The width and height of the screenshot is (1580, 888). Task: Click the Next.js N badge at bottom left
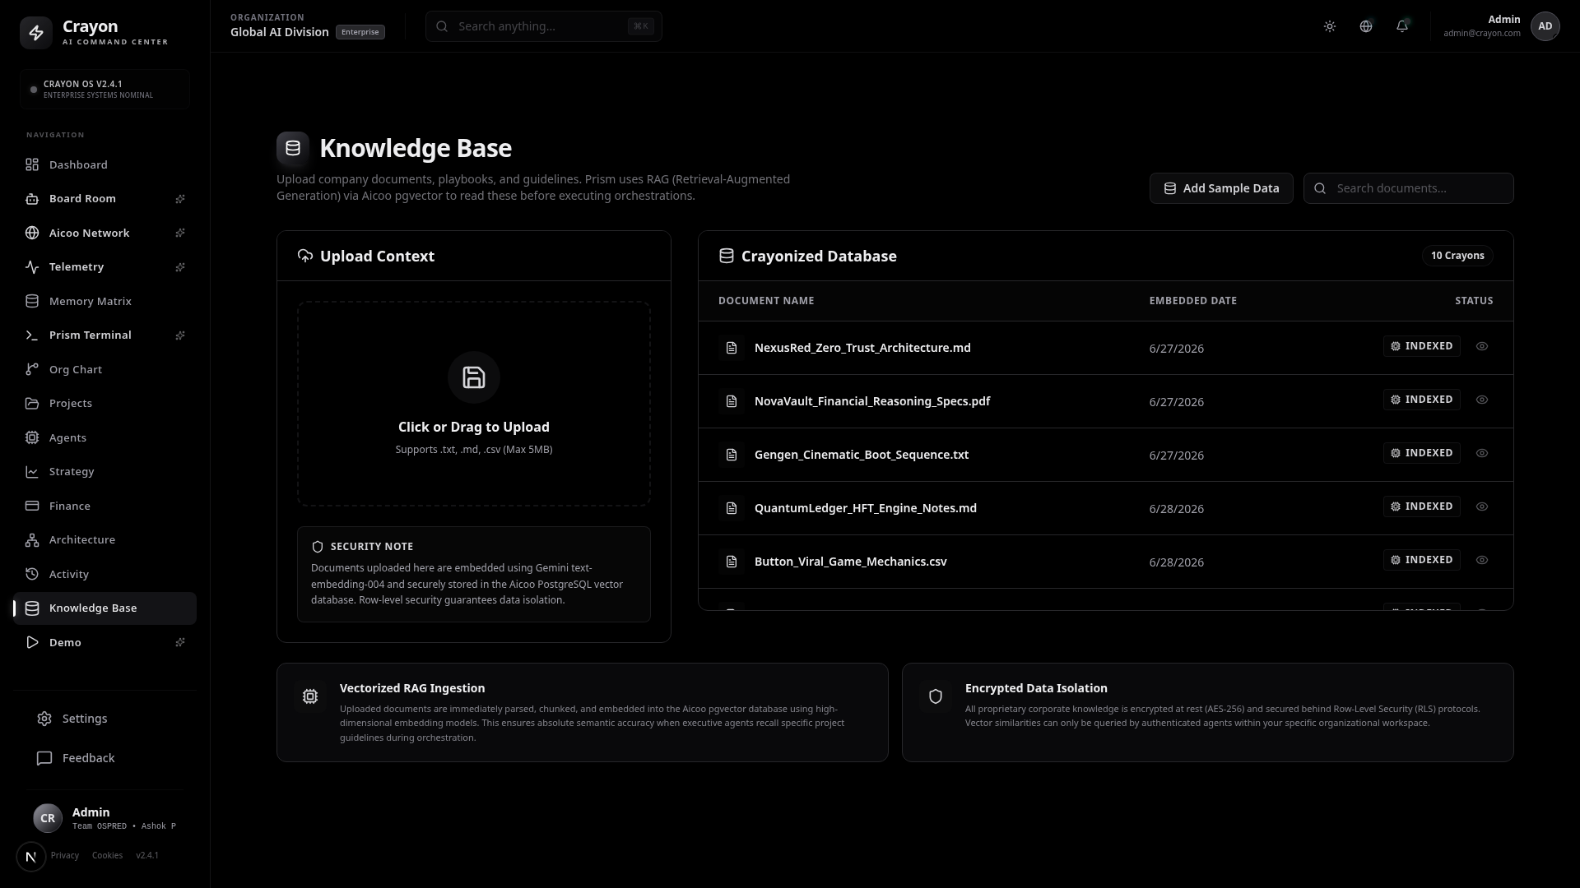tap(31, 857)
